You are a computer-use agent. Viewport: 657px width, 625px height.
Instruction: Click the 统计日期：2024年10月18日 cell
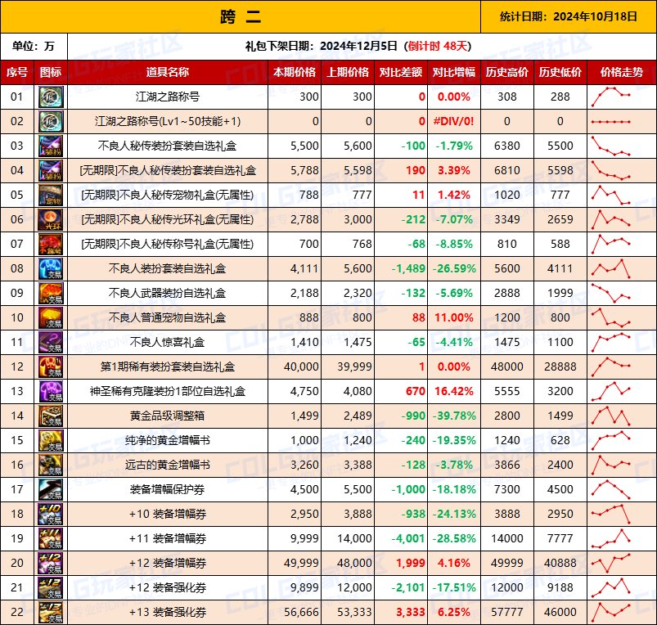[x=569, y=16]
